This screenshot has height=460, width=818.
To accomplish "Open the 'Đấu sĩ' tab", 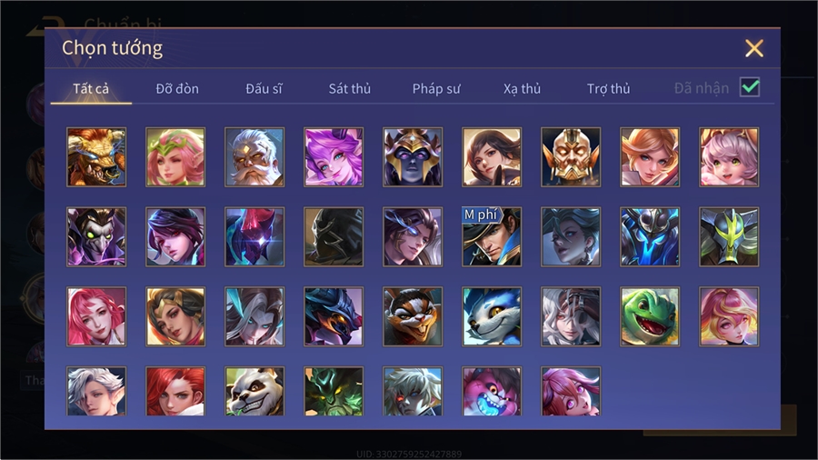I will [x=264, y=89].
